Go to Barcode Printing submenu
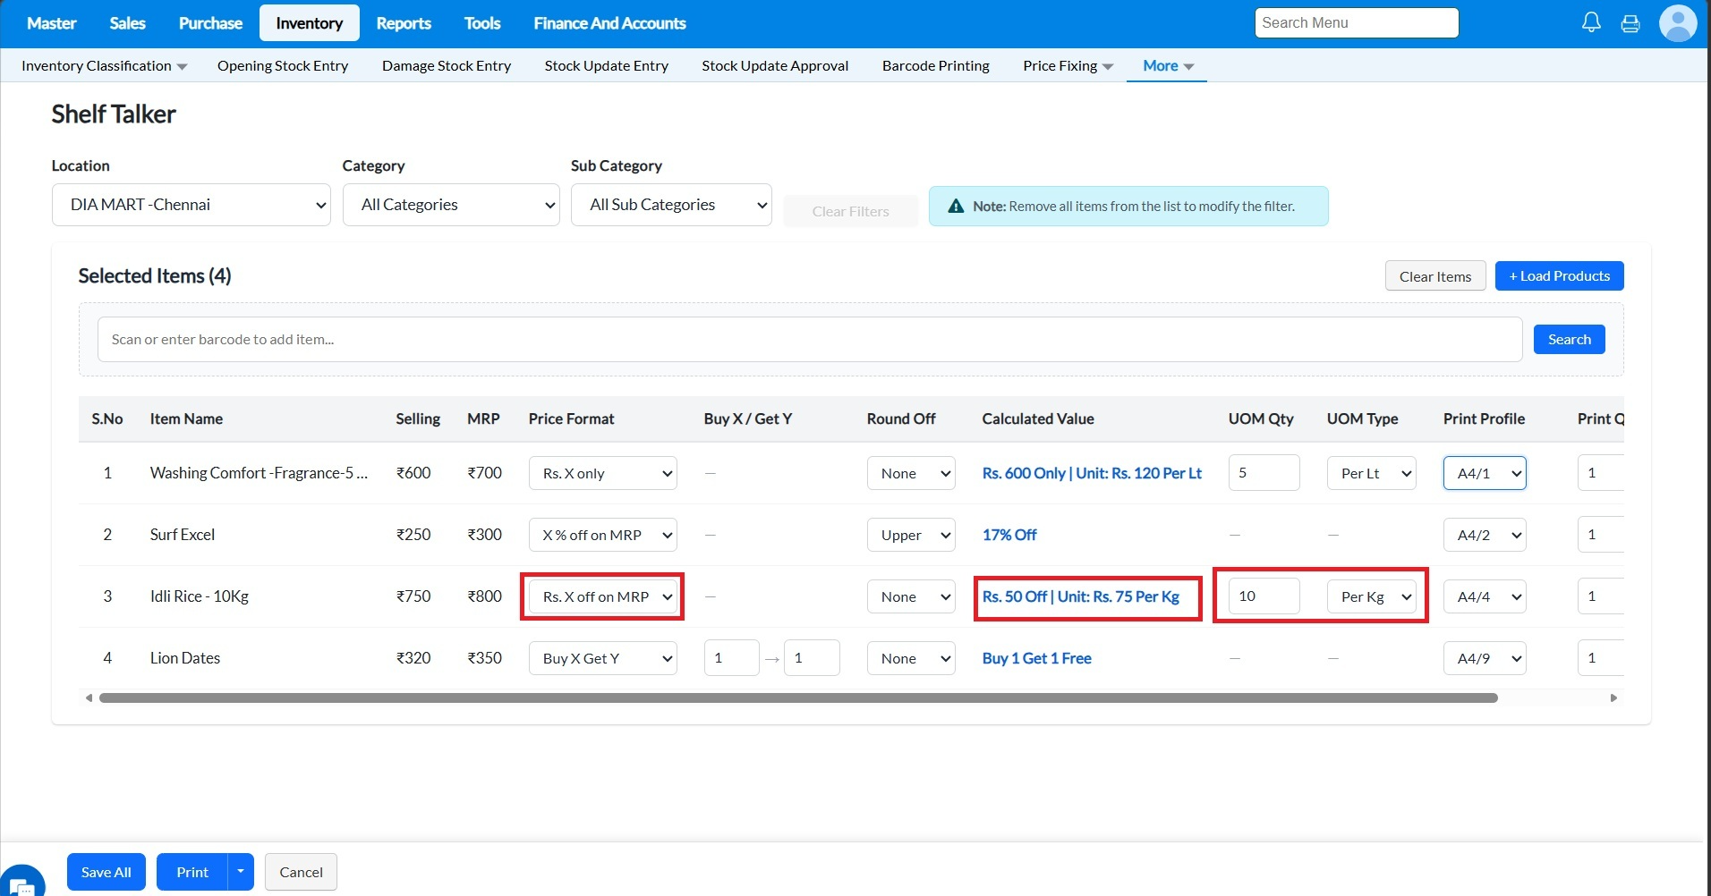1711x896 pixels. coord(935,65)
